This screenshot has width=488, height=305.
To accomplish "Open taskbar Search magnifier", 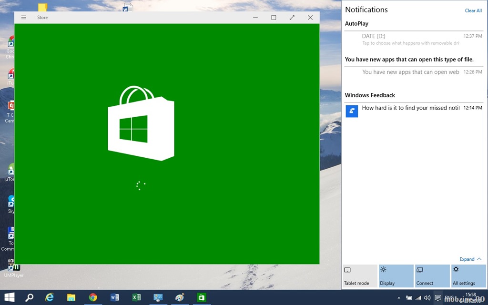I will tap(29, 297).
